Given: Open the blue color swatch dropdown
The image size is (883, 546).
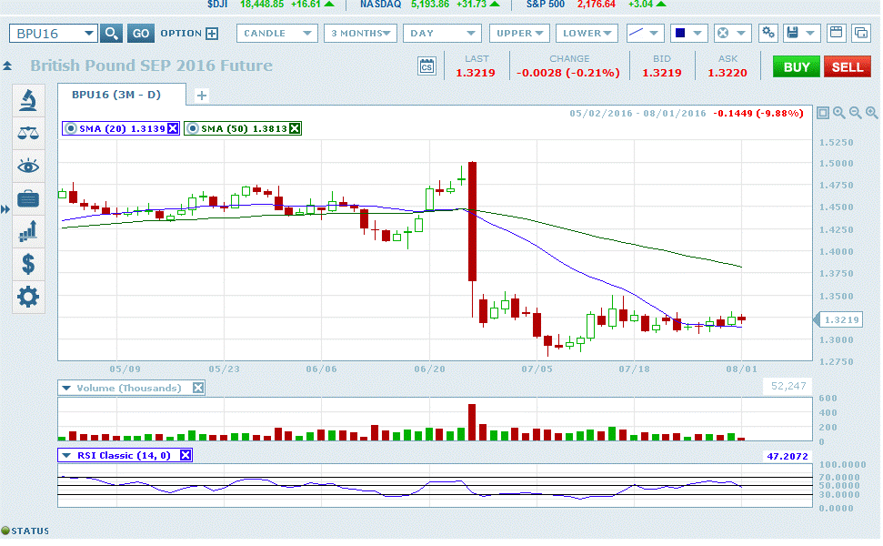Looking at the screenshot, I should coord(688,34).
